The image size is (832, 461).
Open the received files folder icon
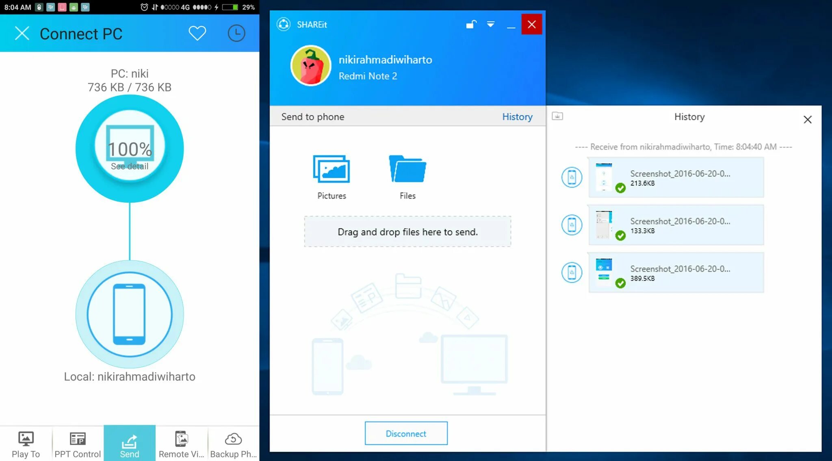click(x=557, y=117)
